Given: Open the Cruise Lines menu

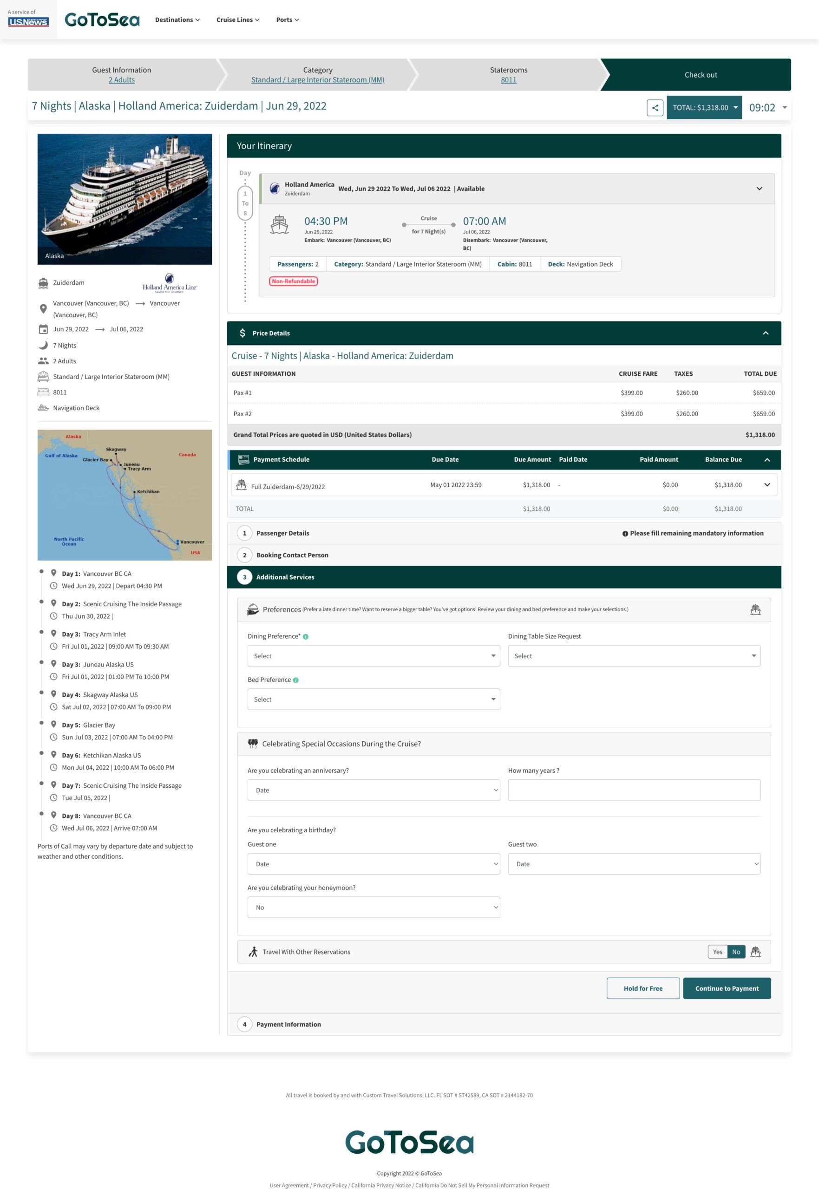Looking at the screenshot, I should pos(238,20).
